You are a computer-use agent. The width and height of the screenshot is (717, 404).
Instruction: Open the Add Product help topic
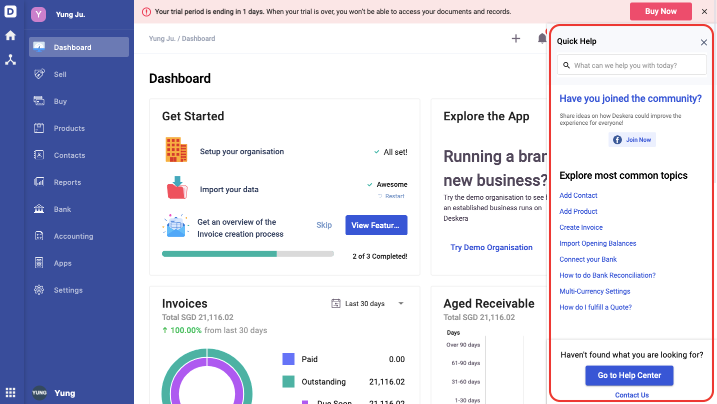click(x=578, y=211)
